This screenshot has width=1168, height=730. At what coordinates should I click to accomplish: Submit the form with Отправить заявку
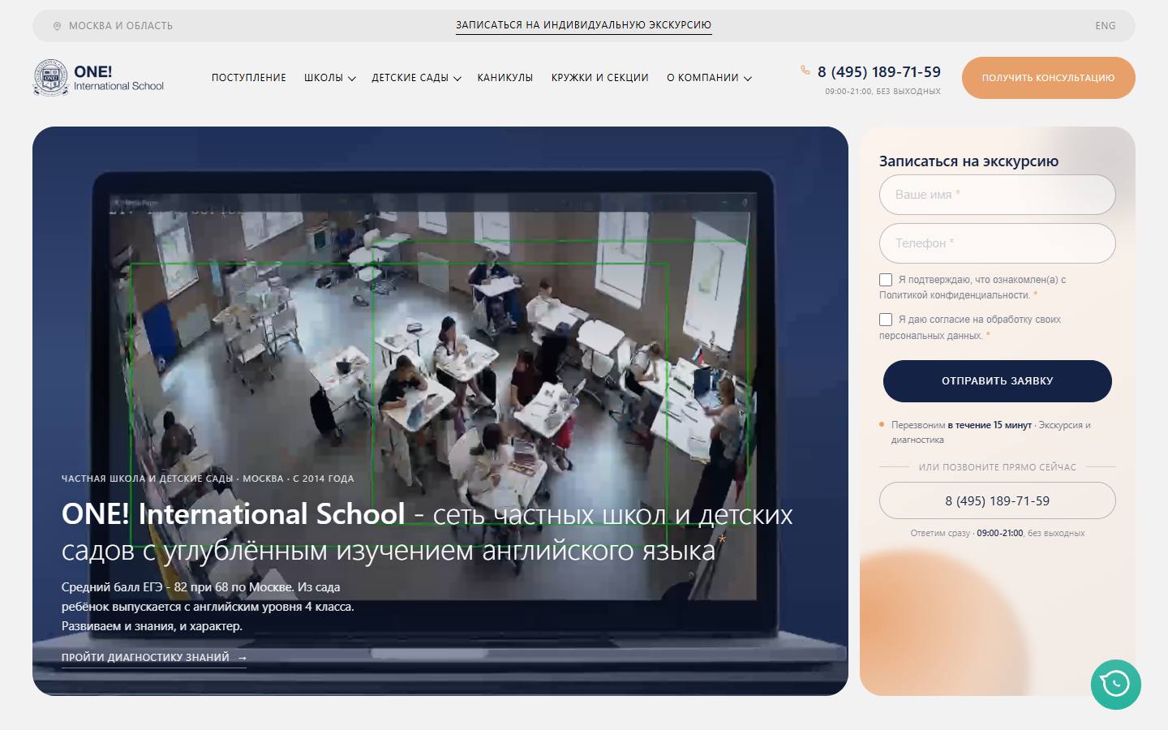(998, 381)
